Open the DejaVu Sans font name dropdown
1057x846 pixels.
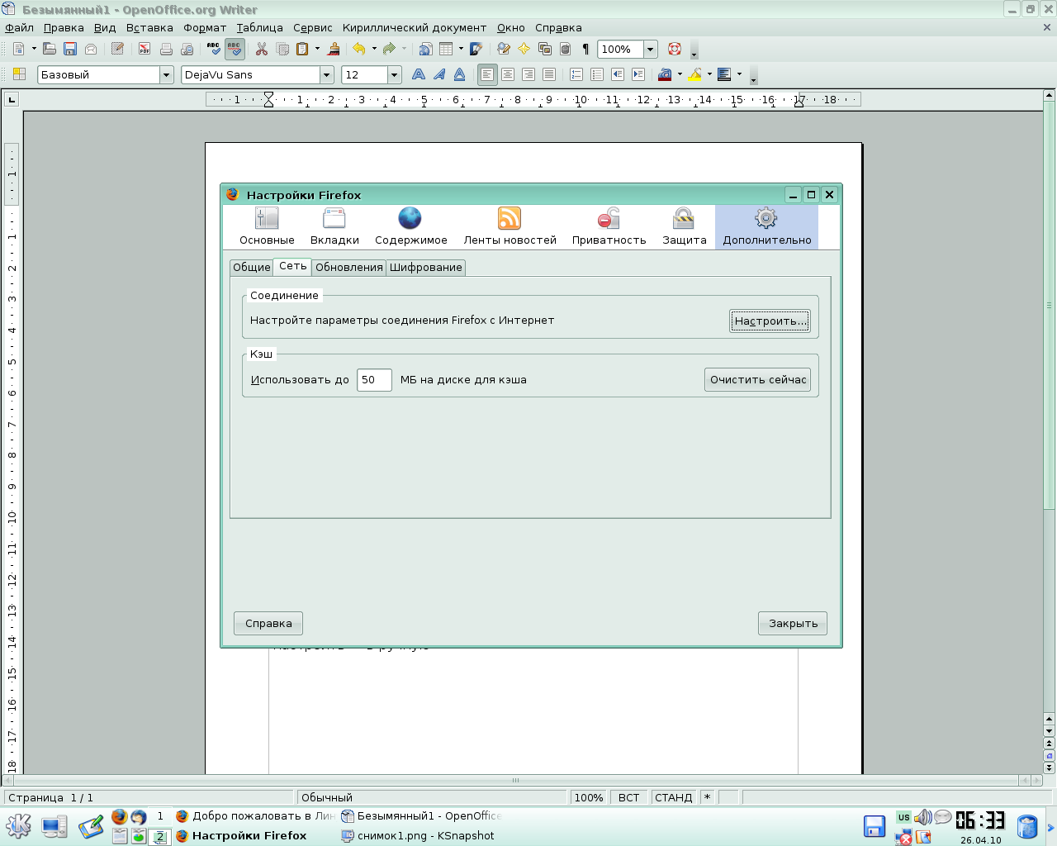coord(327,75)
